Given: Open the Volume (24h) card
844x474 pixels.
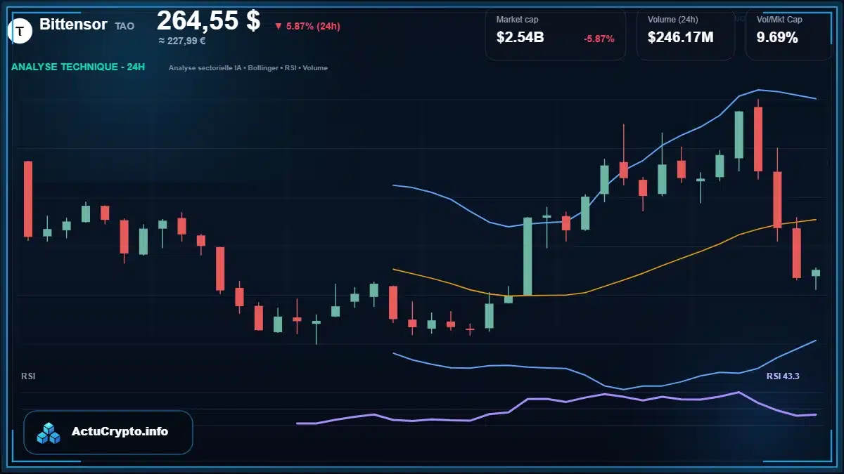Looking at the screenshot, I should click(685, 34).
